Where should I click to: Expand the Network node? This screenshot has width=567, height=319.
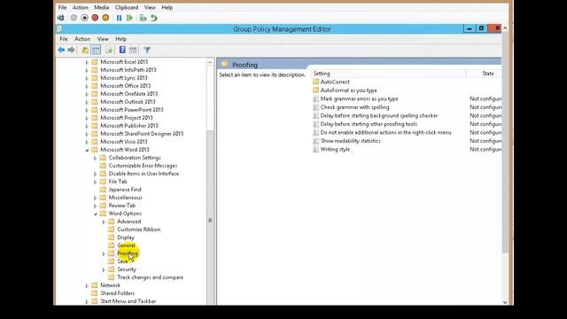pos(87,285)
